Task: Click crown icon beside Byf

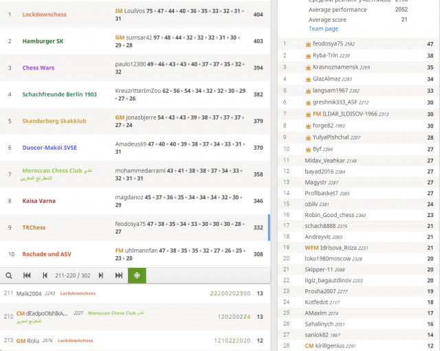Action: [x=308, y=150]
